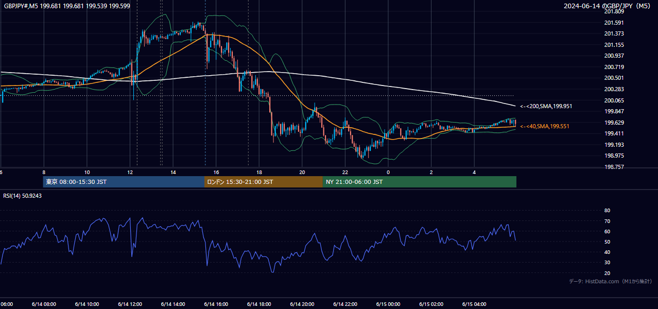The width and height of the screenshot is (658, 309).
Task: Click price level 200.501 on the axis
Action: click(614, 78)
